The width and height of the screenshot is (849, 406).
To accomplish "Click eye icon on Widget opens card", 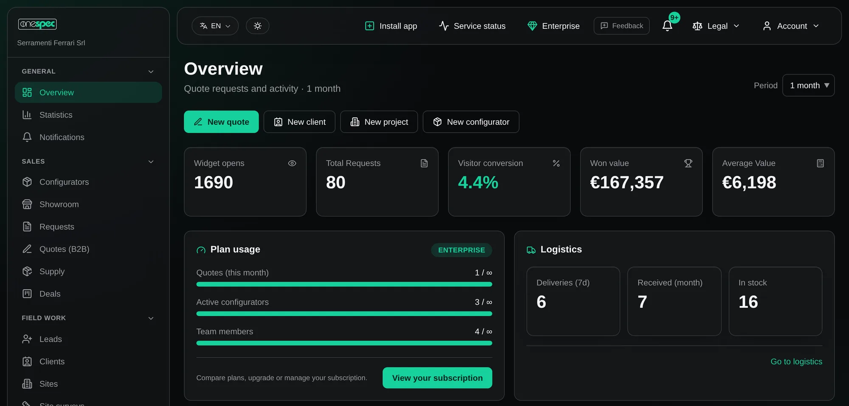I will tap(292, 163).
